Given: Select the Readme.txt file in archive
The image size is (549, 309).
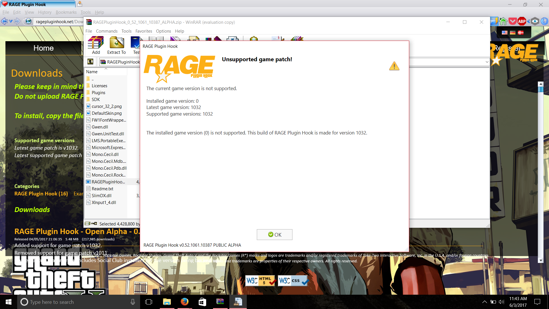Looking at the screenshot, I should point(102,189).
